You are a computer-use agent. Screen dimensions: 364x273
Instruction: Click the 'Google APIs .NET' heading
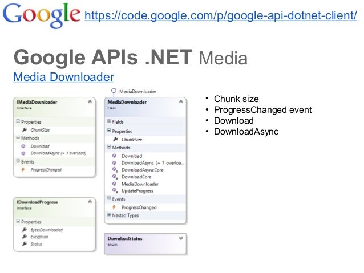103,57
